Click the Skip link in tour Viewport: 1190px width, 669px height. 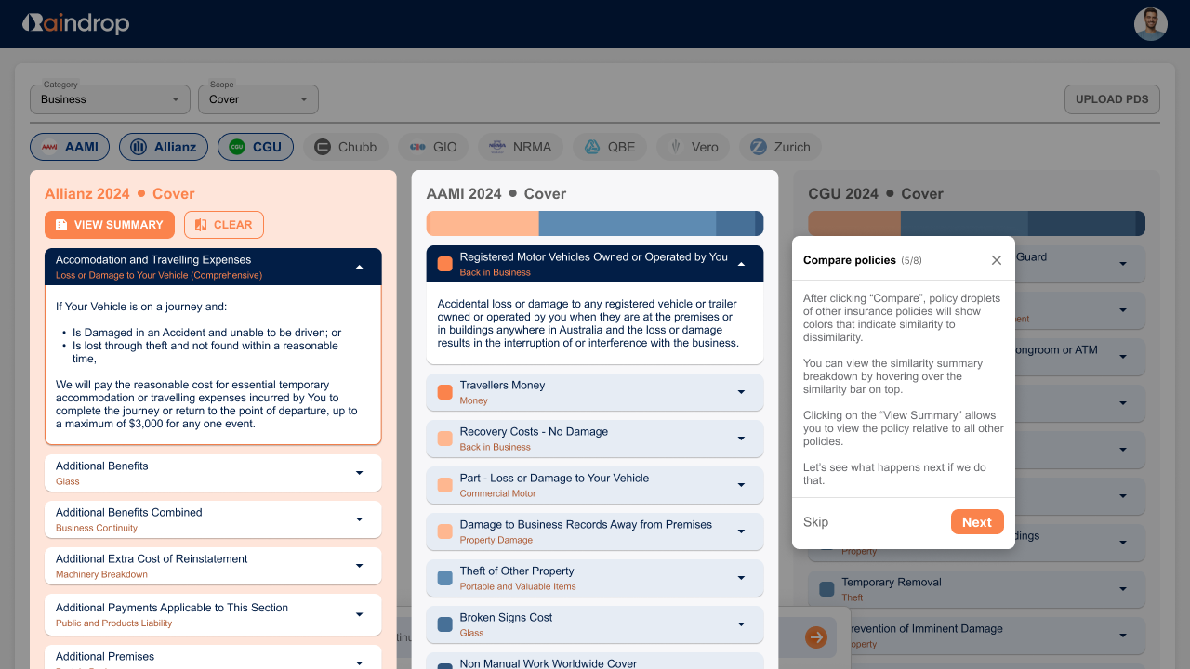[x=815, y=522]
